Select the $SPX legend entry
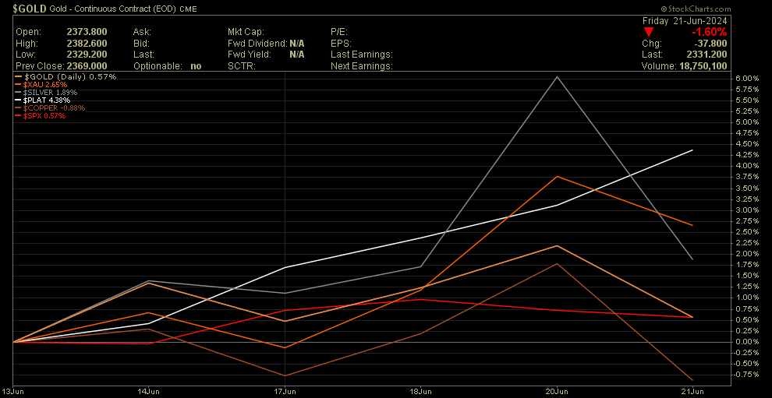772x398 pixels. [44, 115]
